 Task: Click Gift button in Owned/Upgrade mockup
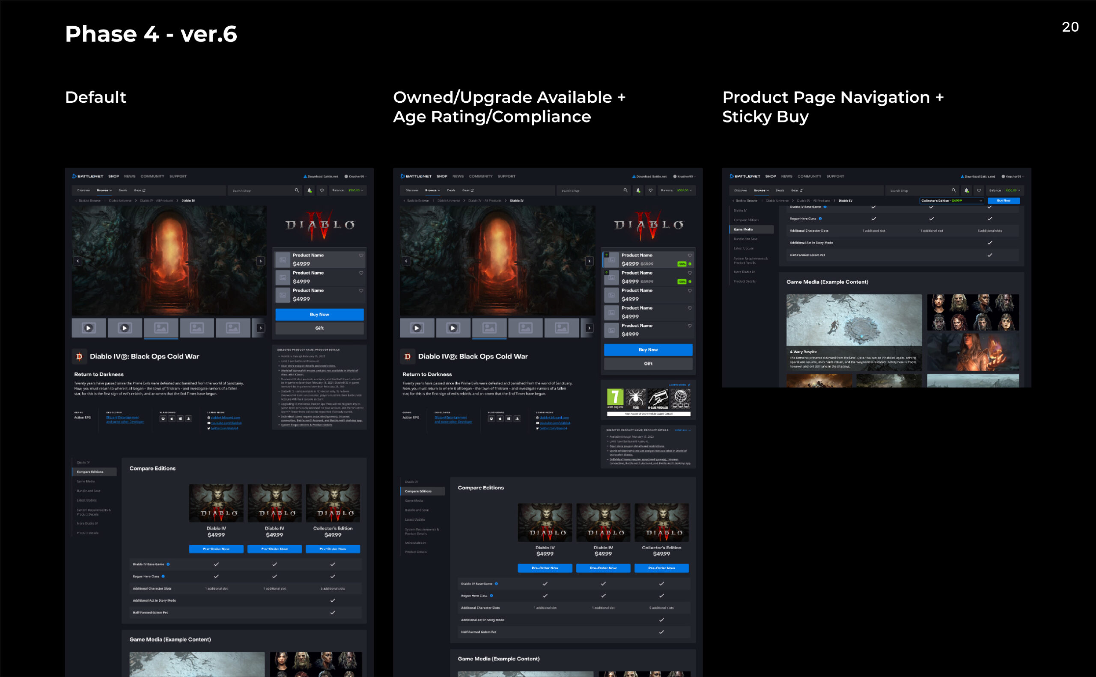648,364
